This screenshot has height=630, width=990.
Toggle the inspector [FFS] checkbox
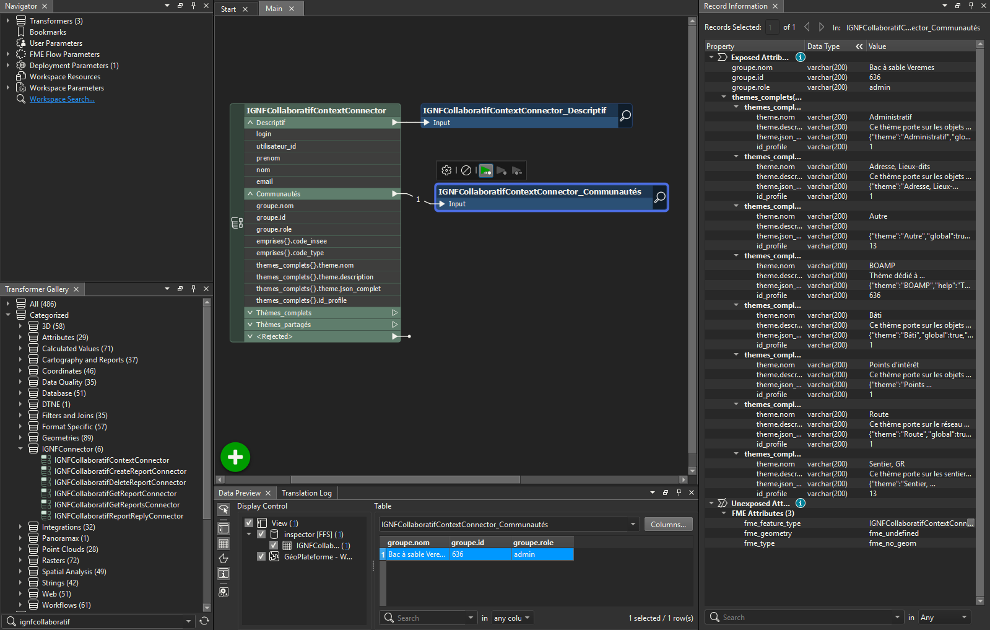pos(261,534)
